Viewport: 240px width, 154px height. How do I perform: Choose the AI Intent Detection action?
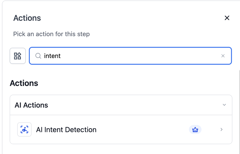121,130
